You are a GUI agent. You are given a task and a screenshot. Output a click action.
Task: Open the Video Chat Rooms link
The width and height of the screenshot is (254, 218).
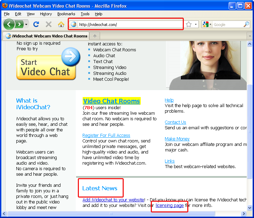click(112, 101)
